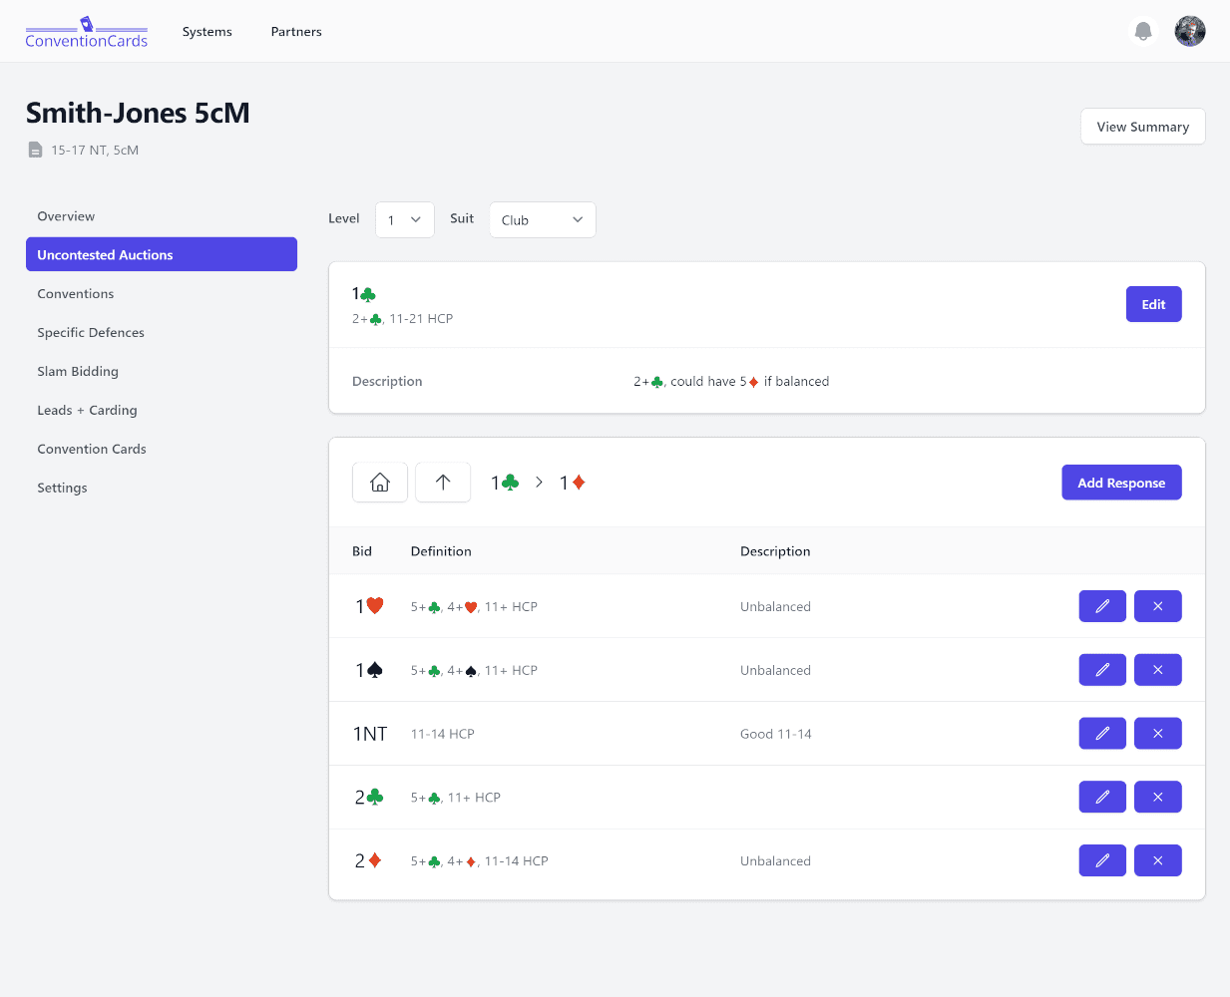
Task: Click the pencil icon for the 1♥ response
Action: point(1102,606)
